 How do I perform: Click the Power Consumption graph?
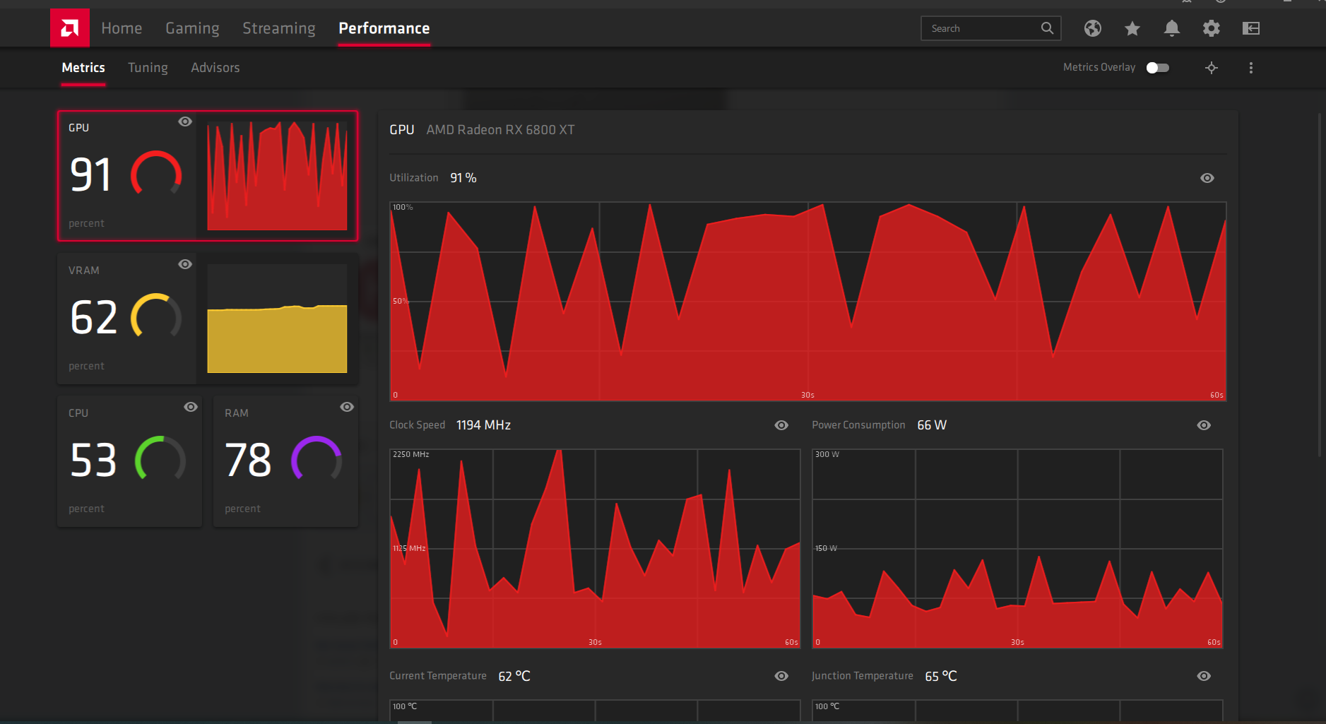[x=1017, y=549]
